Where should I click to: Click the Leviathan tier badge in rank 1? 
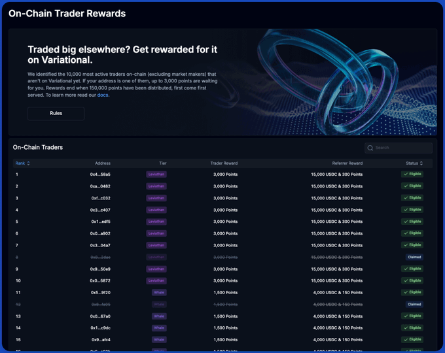156,175
